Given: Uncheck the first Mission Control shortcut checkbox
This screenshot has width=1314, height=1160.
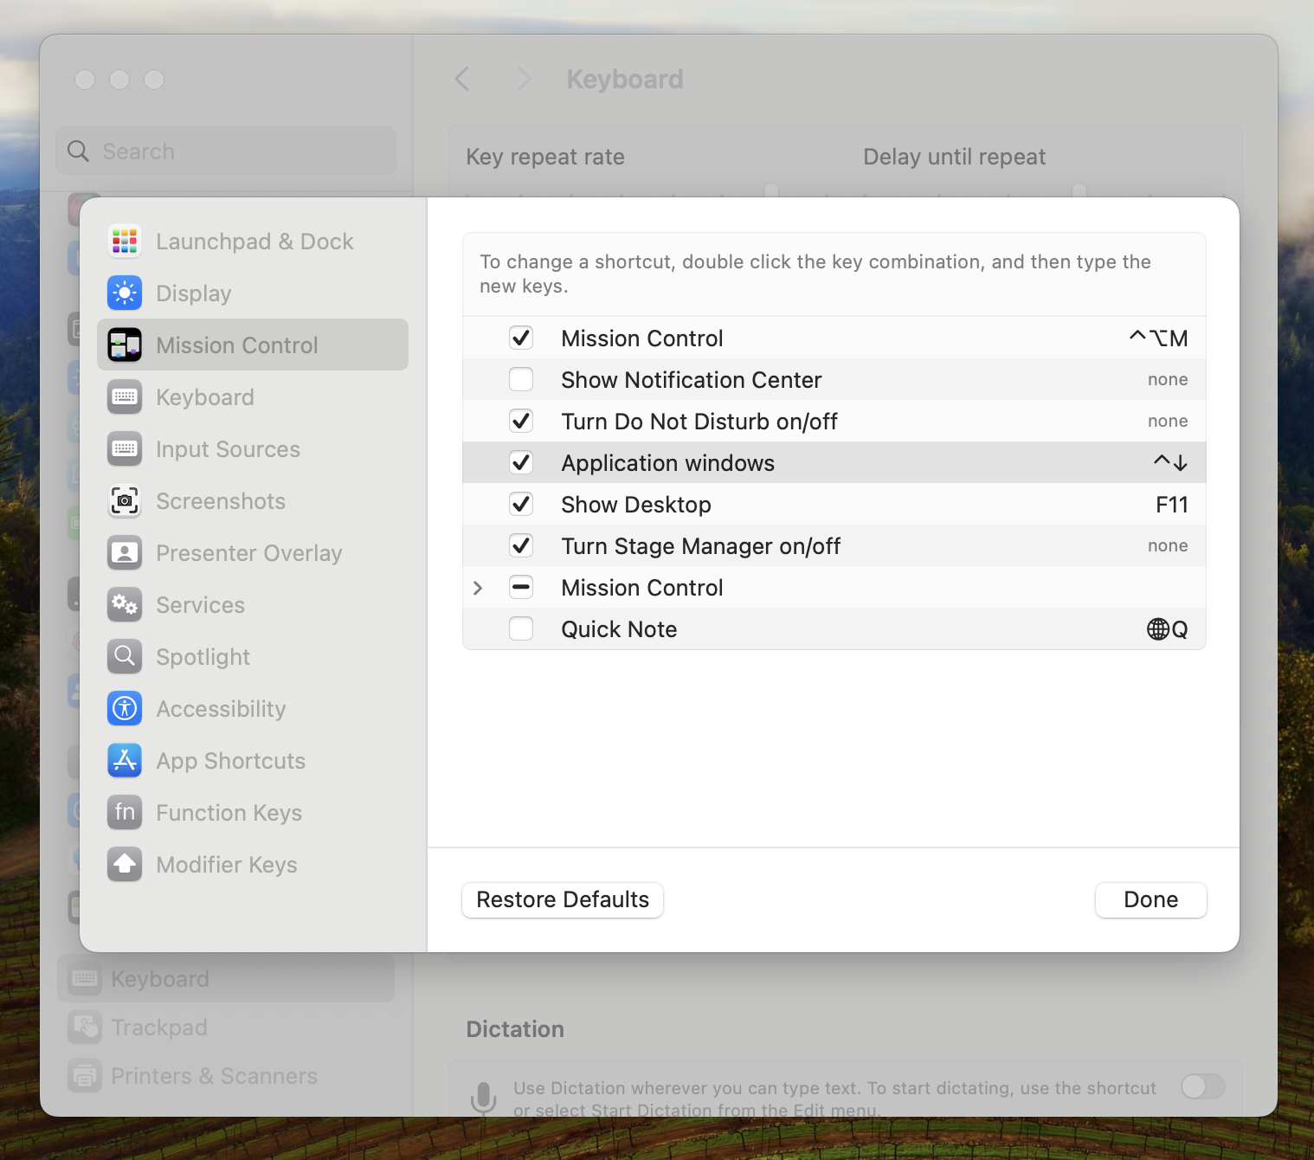Looking at the screenshot, I should (521, 338).
